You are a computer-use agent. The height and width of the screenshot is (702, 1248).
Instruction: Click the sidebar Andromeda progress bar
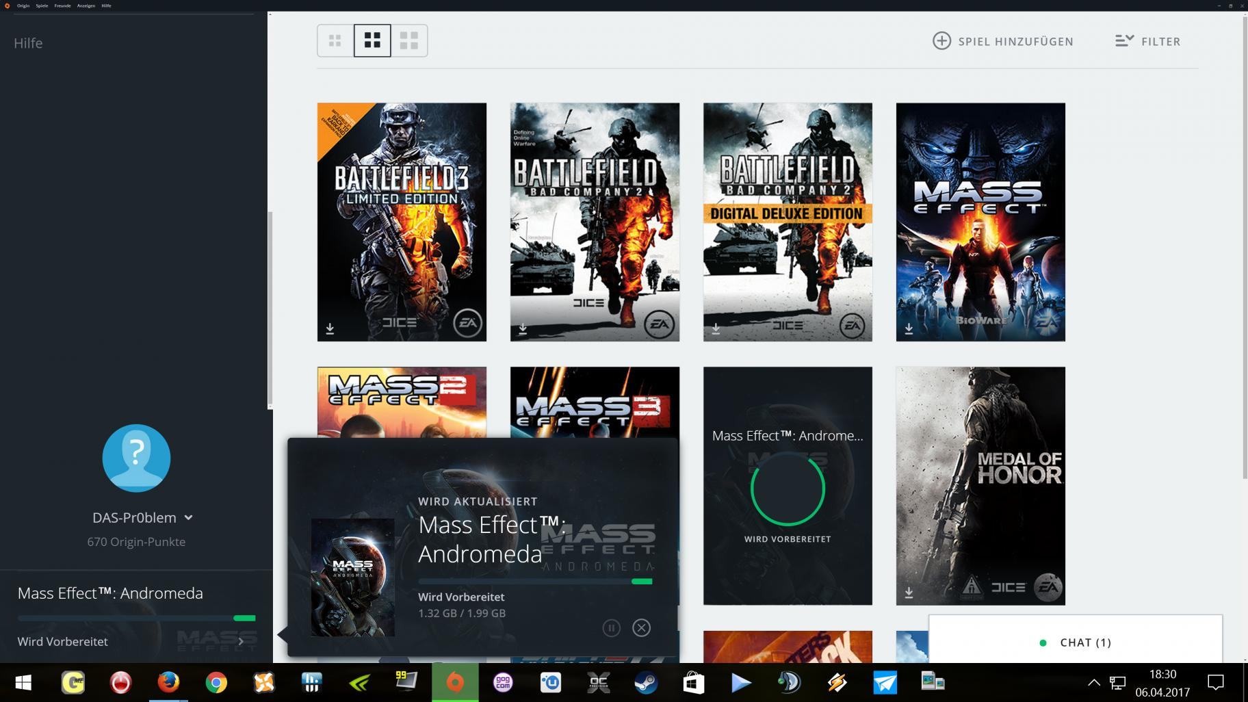tap(137, 618)
